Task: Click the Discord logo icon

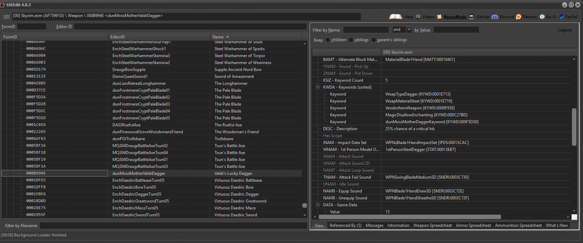Action: [x=495, y=17]
